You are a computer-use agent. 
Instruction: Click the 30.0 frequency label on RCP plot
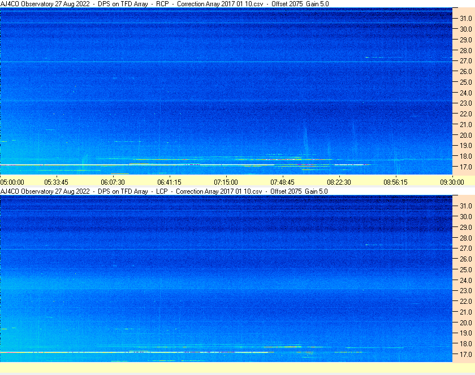[466, 29]
